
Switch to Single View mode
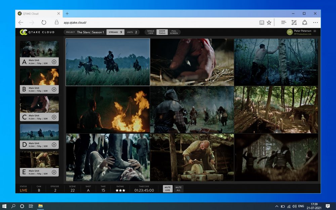151,32
